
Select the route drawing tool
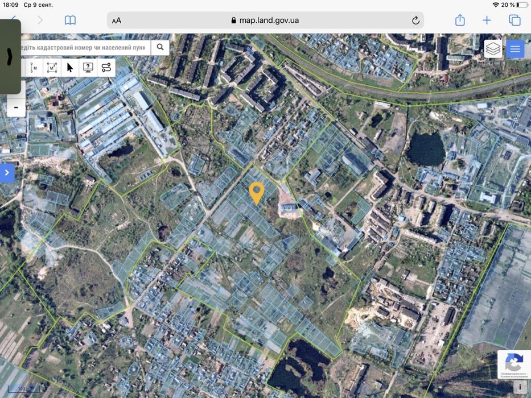(x=106, y=68)
